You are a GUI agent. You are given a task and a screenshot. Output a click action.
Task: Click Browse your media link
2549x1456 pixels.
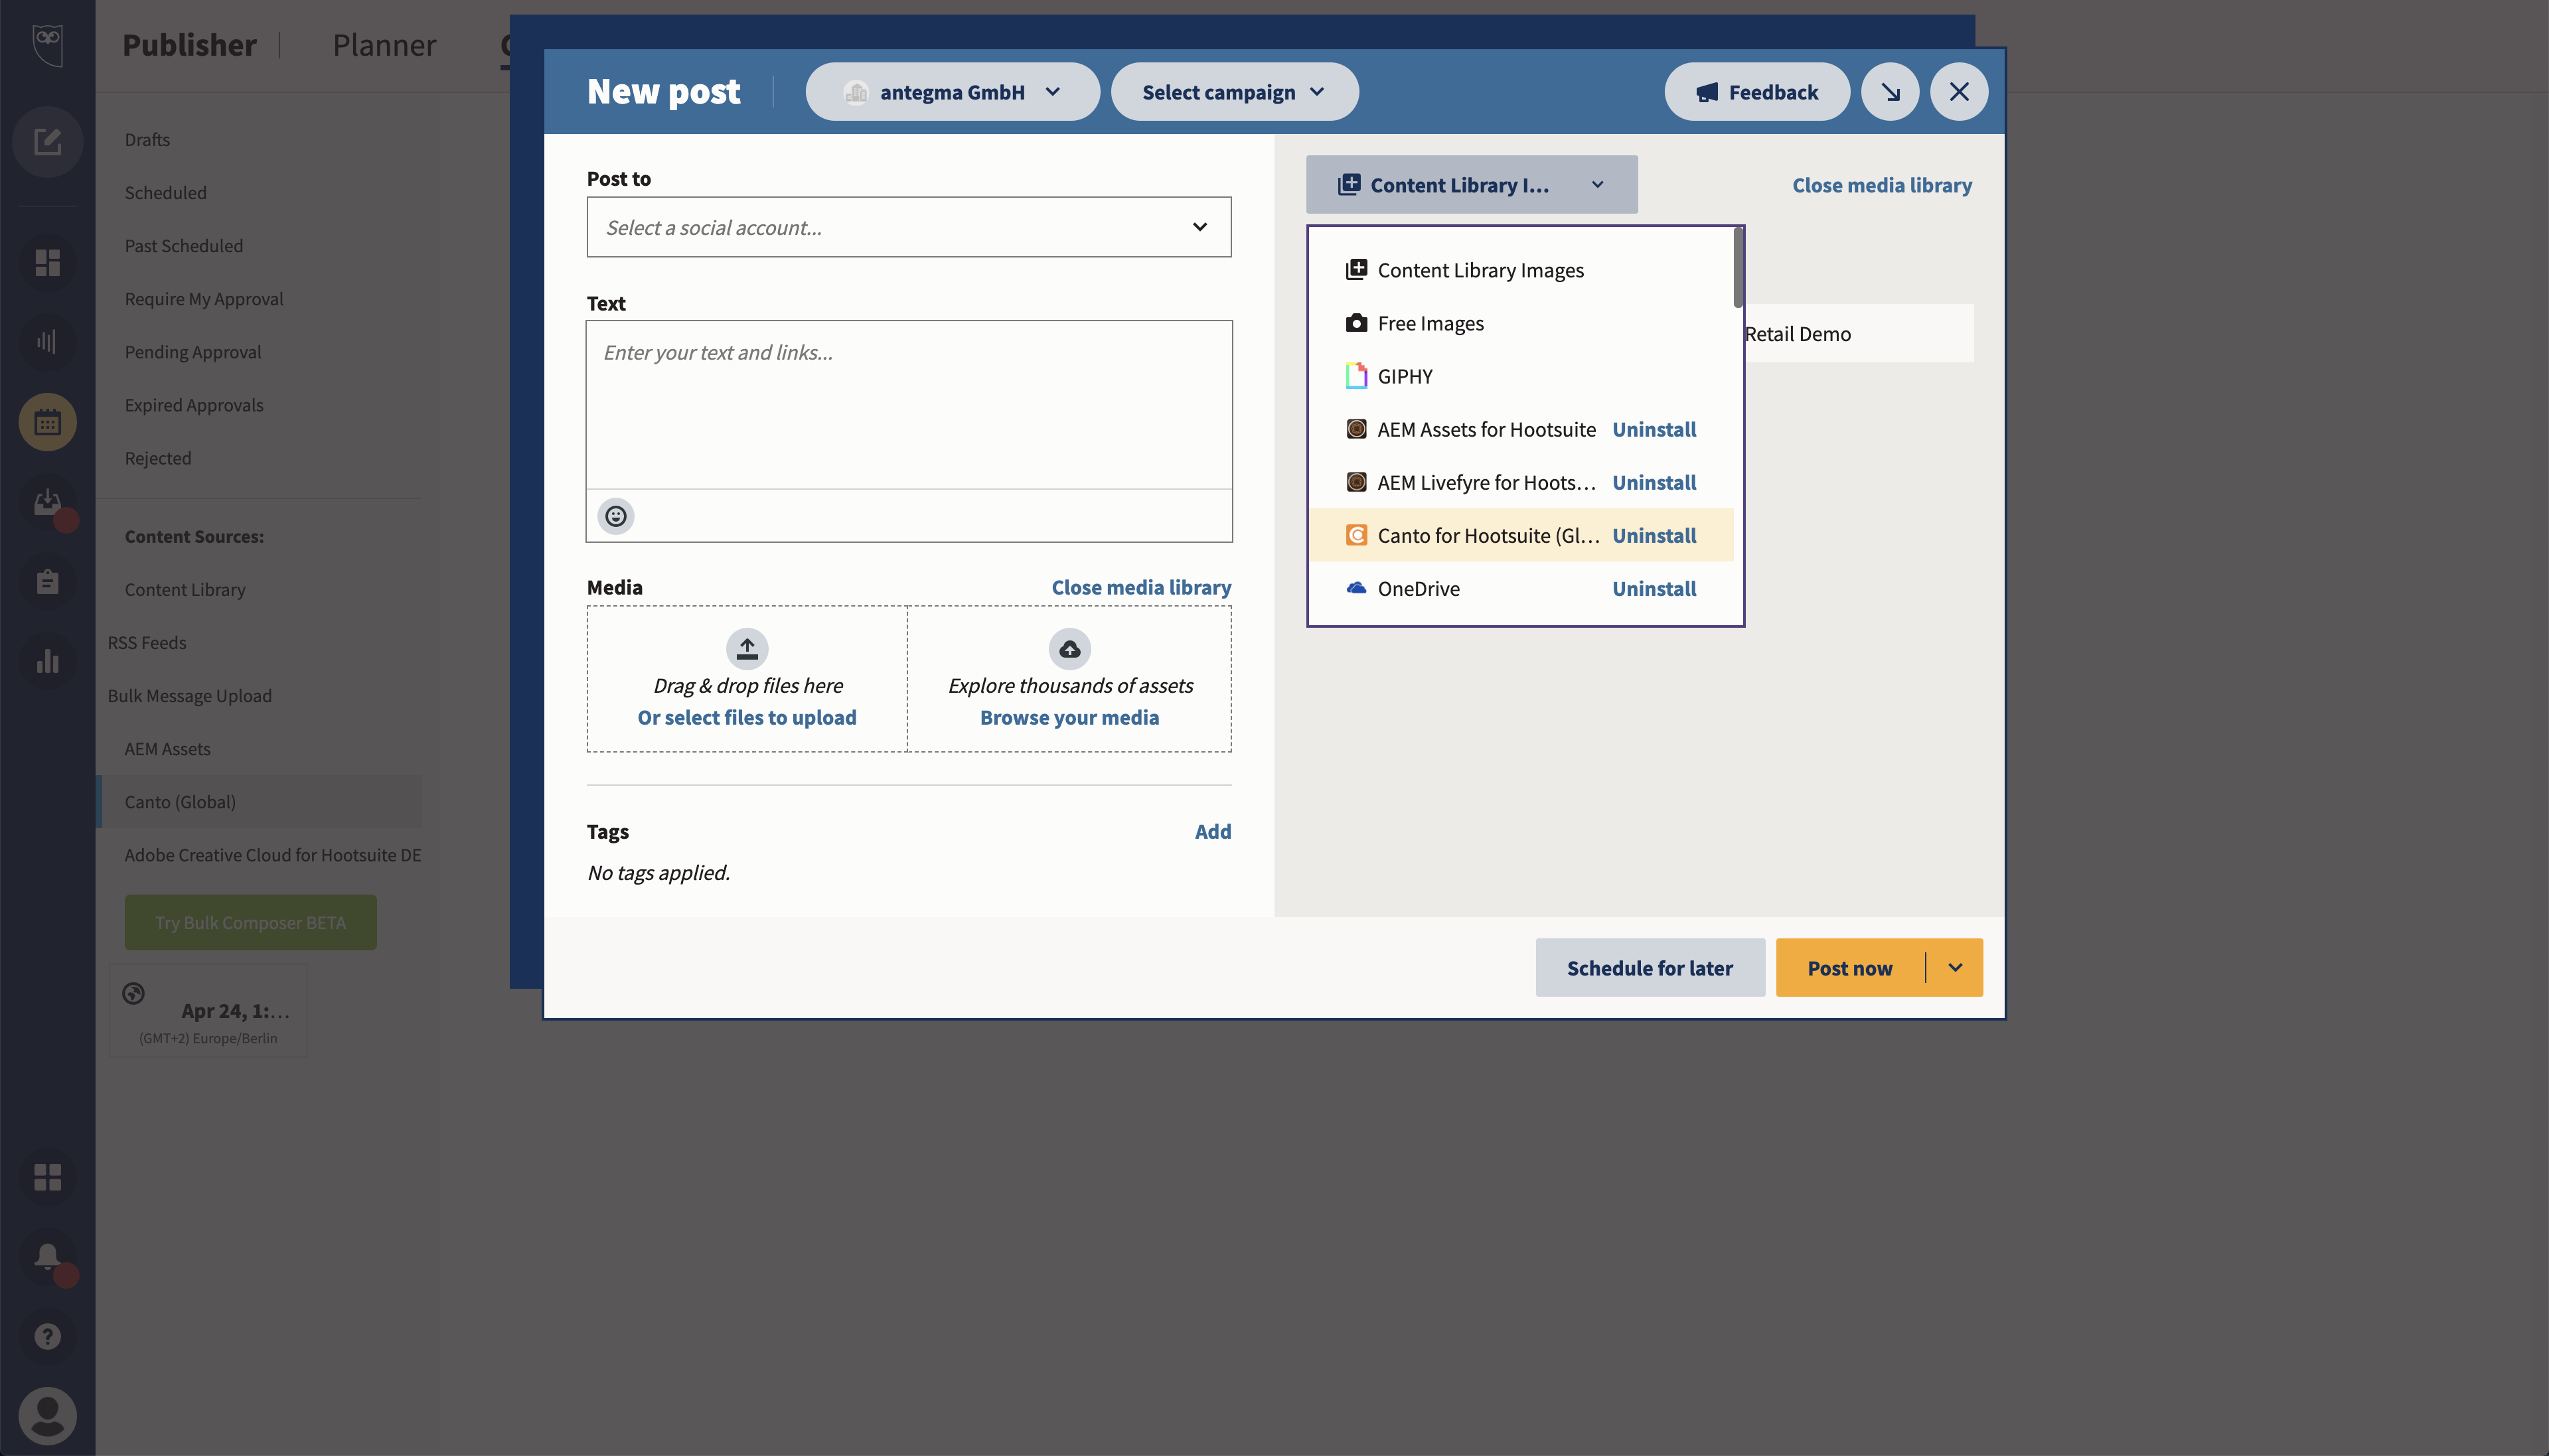pos(1069,717)
